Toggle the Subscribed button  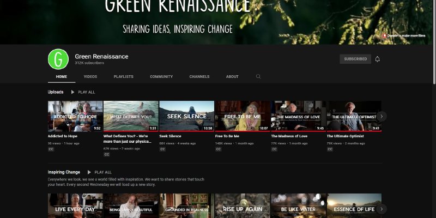355,59
